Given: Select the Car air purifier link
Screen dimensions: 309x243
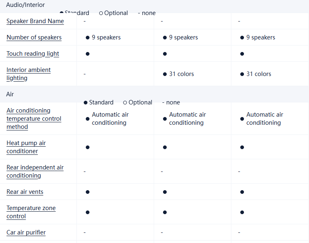Looking at the screenshot, I should coord(26,232).
